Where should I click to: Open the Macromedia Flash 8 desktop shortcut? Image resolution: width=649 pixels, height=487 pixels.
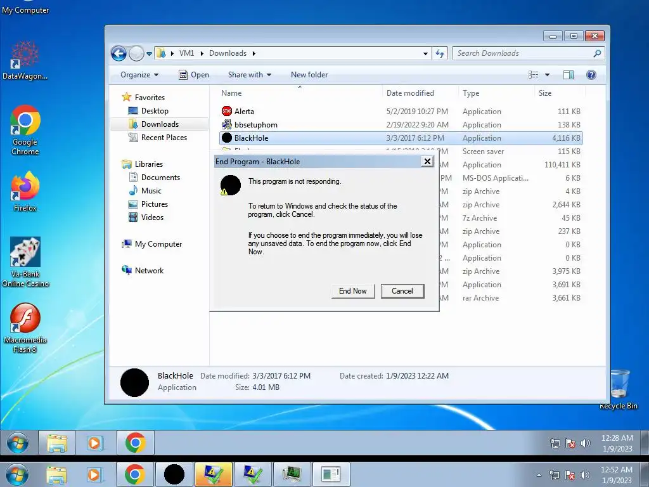coord(25,328)
